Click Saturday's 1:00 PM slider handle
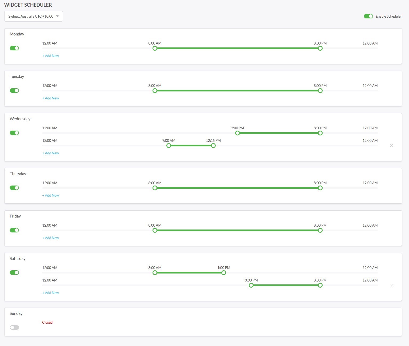The height and width of the screenshot is (346, 409). [x=224, y=273]
